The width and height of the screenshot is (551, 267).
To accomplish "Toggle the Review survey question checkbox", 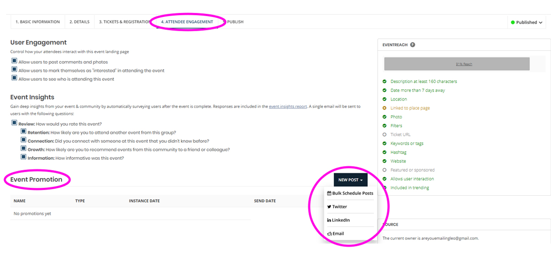I will click(x=14, y=123).
